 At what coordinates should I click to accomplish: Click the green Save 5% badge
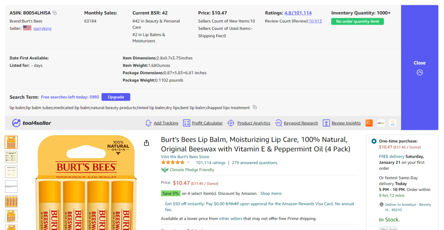point(170,194)
